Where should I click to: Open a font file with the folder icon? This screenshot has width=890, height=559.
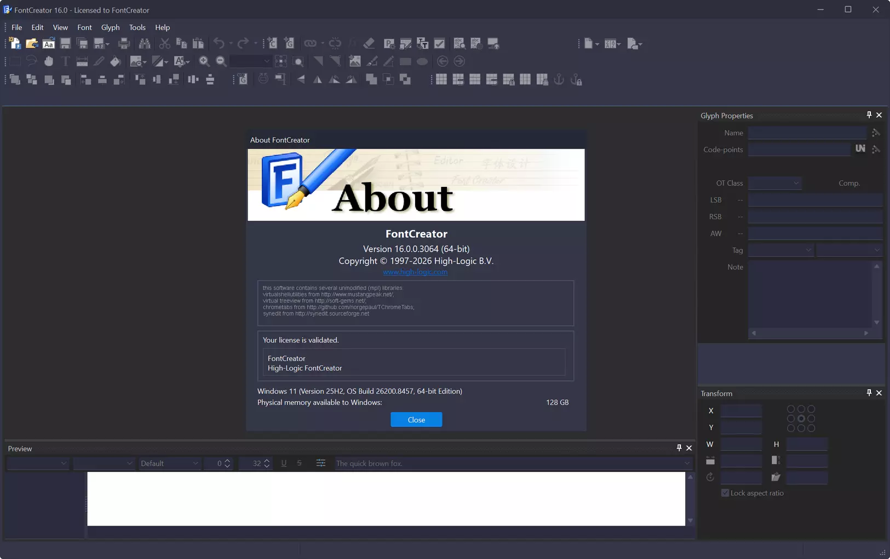(x=32, y=44)
